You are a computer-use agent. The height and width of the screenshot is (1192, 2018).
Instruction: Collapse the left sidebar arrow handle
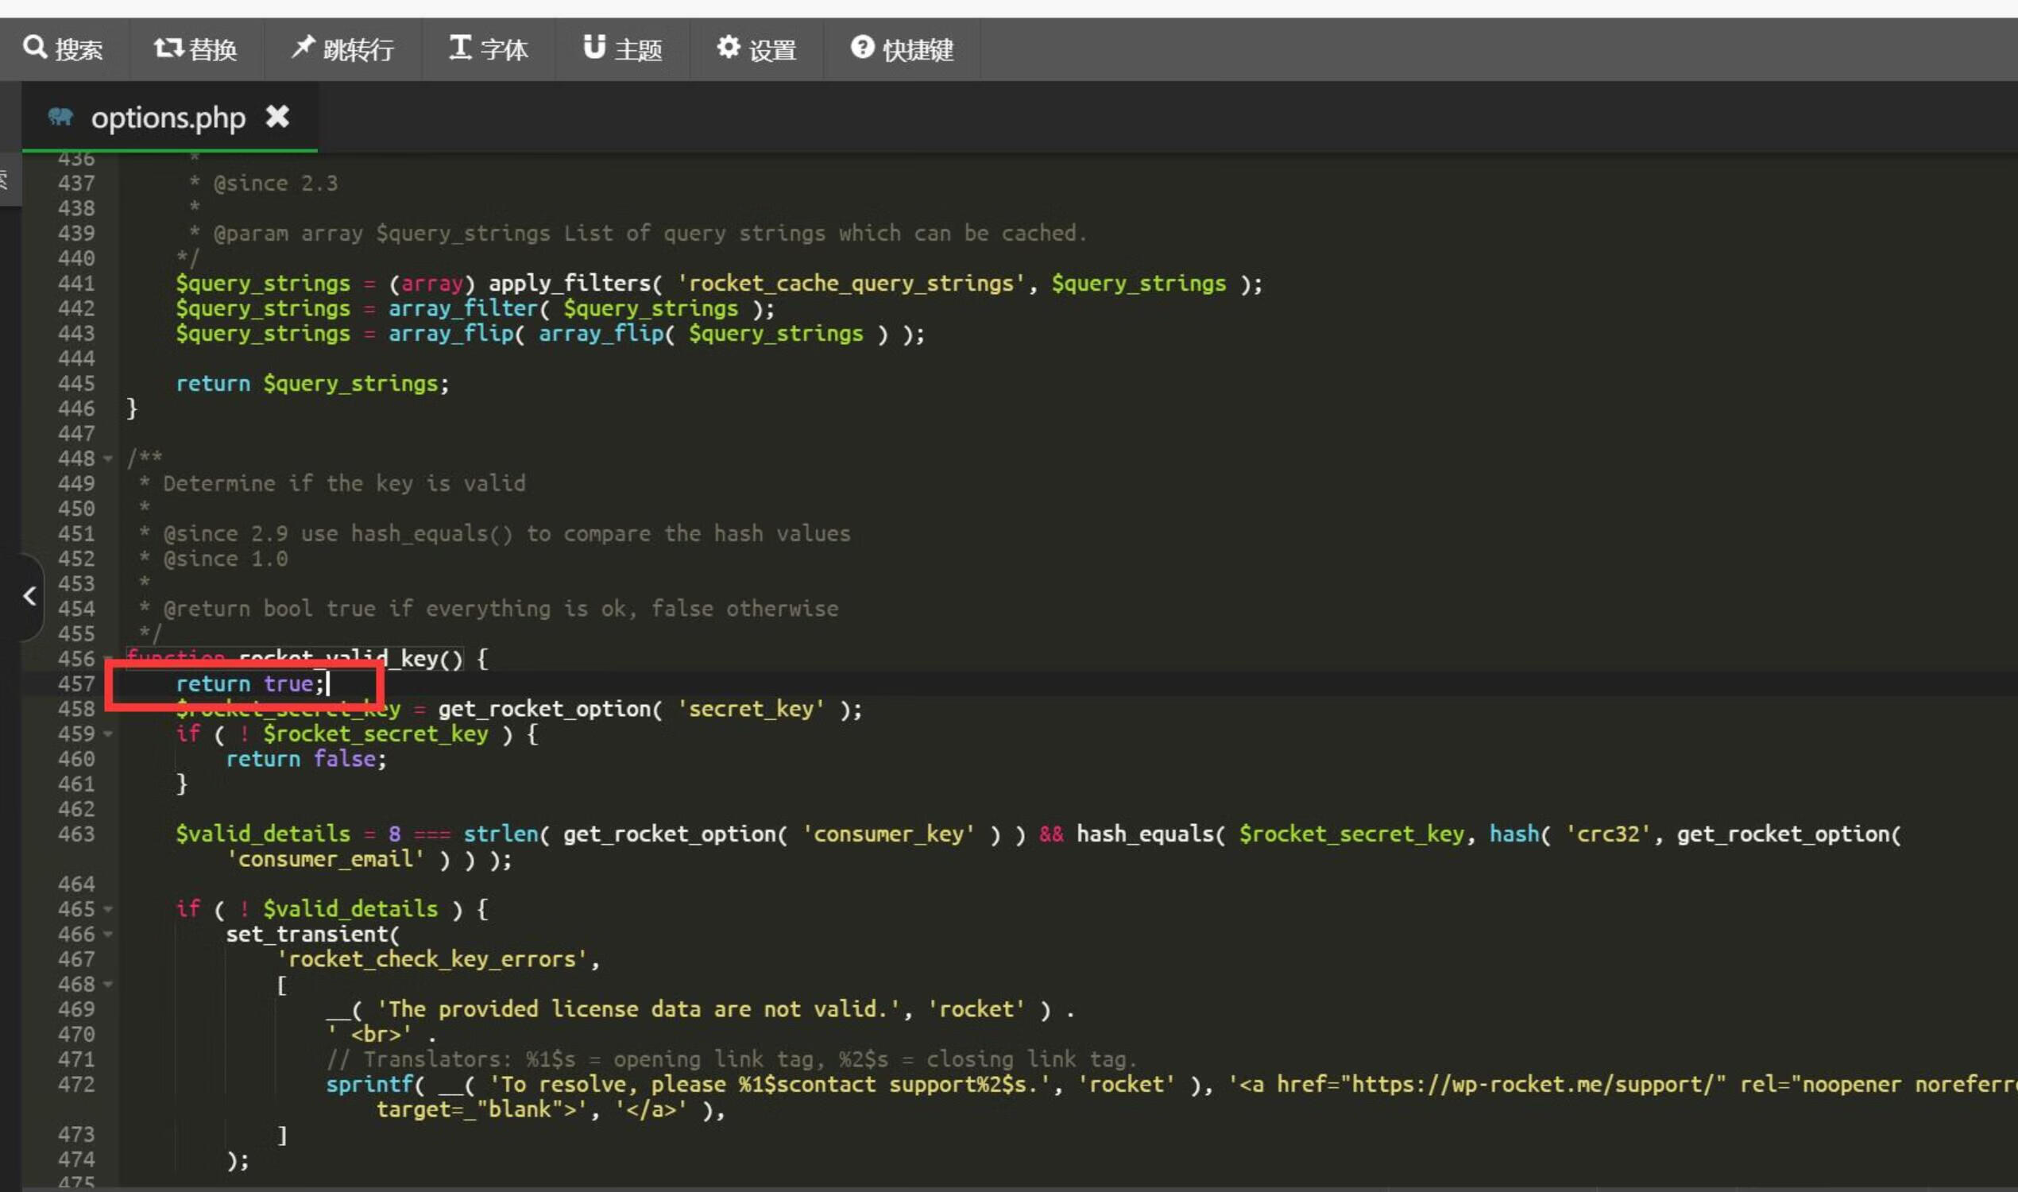(29, 596)
